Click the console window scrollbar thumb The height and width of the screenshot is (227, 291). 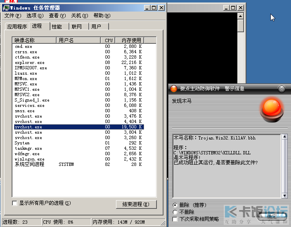241,26
